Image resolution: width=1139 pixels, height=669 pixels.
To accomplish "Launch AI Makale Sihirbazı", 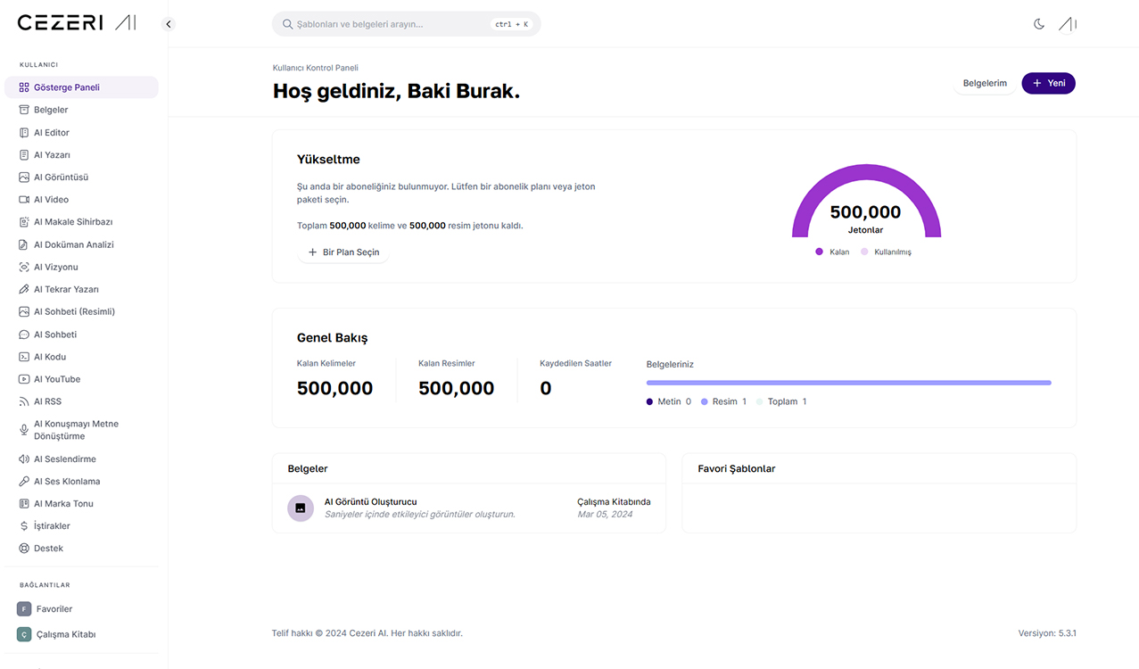I will [71, 221].
